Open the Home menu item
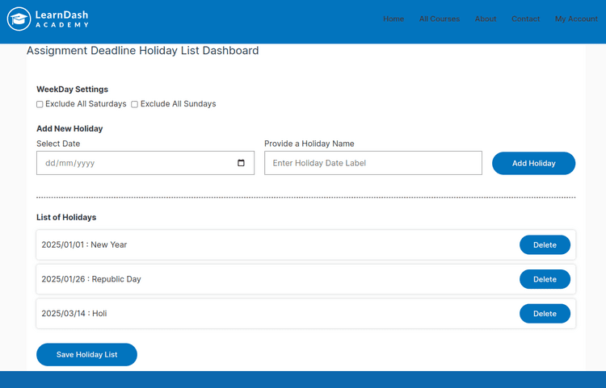 [393, 19]
